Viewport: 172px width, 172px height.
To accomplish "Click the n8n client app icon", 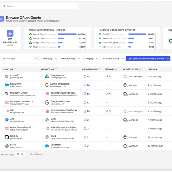I will (7, 111).
